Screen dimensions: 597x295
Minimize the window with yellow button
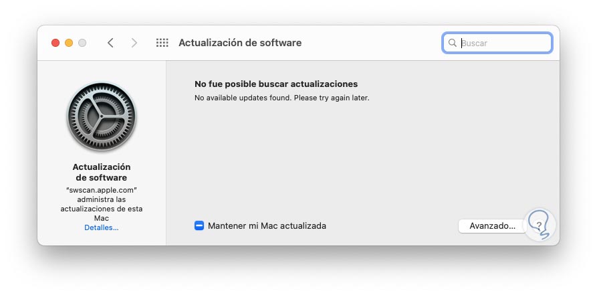pos(69,43)
